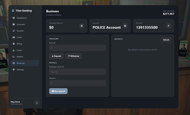Select the Billing invoice icon

pos(14,44)
